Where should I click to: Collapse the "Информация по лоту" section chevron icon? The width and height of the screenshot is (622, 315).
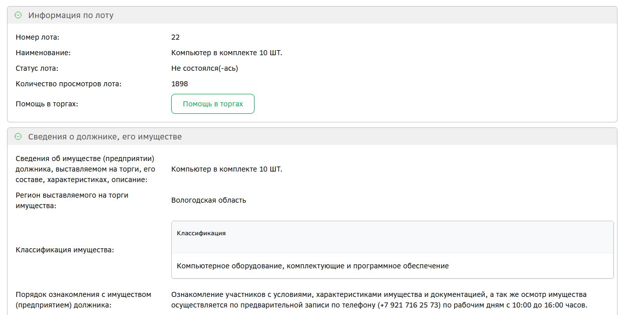click(x=19, y=16)
